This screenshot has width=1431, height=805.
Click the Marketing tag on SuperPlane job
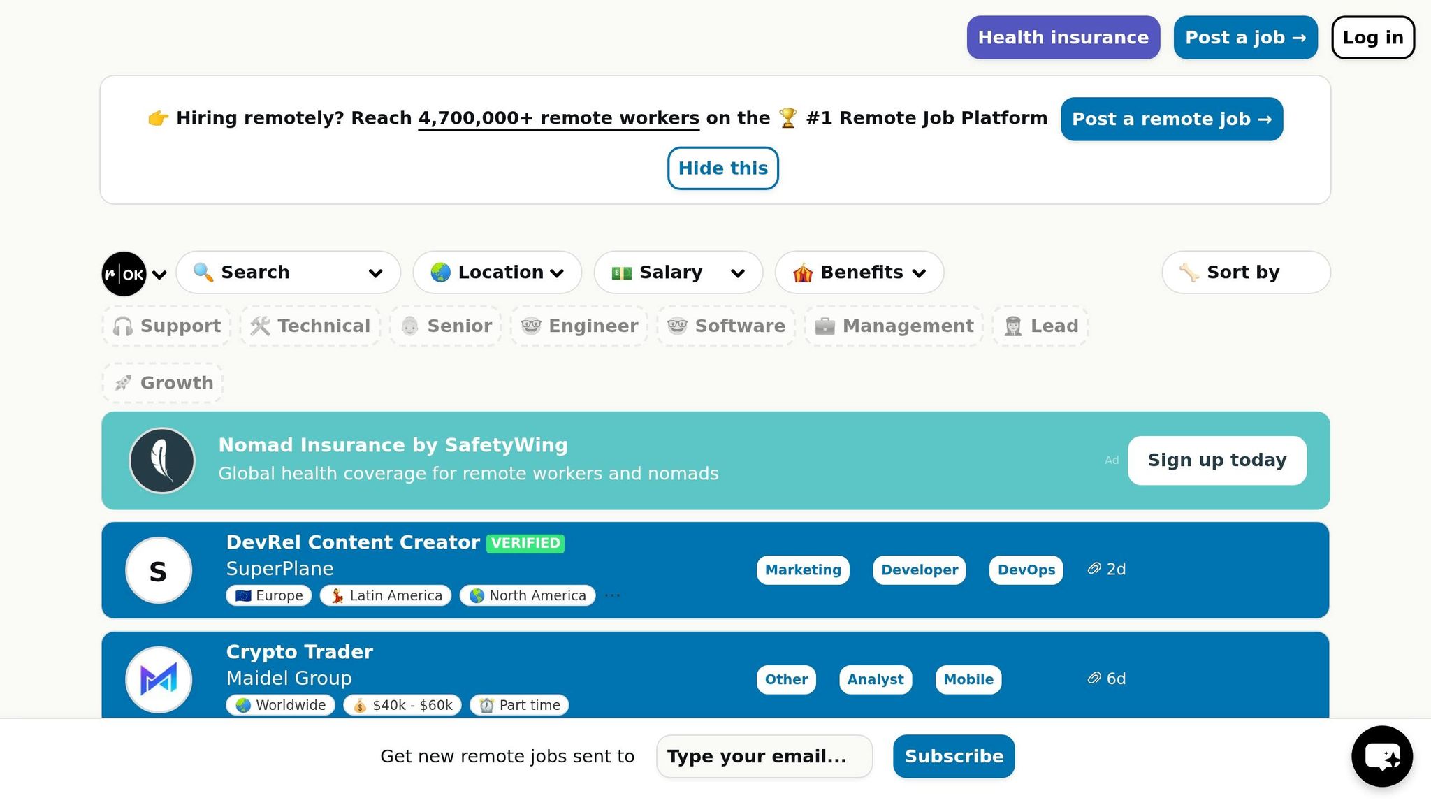[803, 570]
